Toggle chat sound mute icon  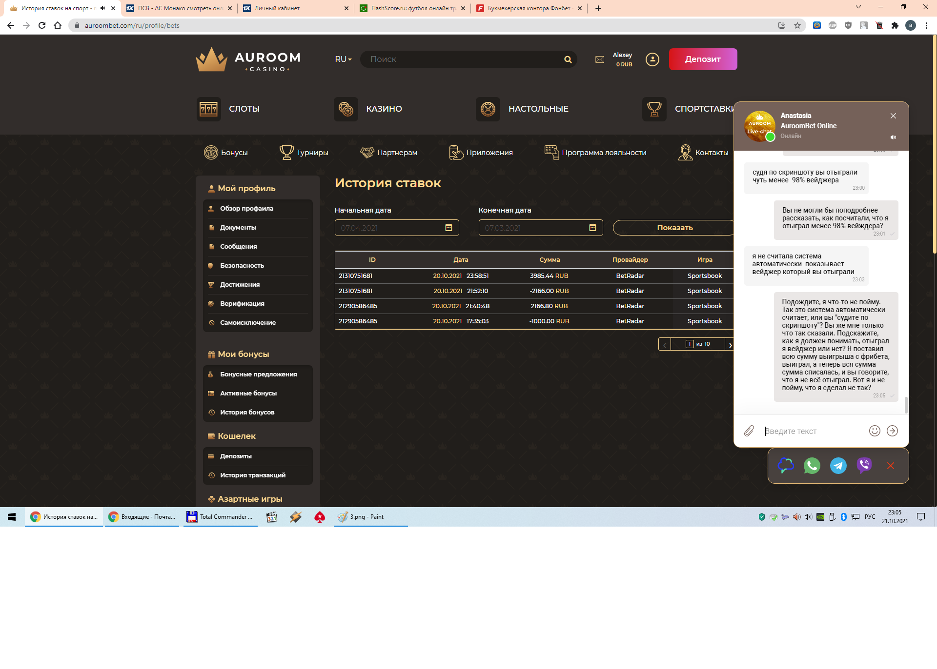(x=893, y=138)
